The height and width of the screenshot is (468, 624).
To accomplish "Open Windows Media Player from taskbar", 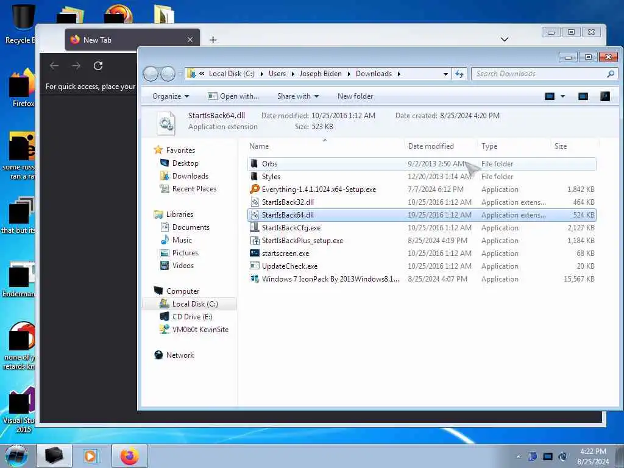I will [91, 456].
